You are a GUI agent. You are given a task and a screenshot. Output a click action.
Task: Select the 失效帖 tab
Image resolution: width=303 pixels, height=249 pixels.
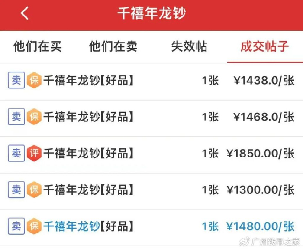tap(189, 47)
